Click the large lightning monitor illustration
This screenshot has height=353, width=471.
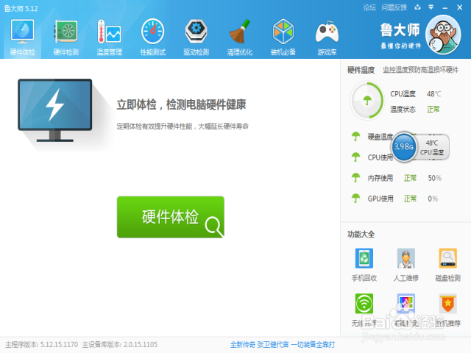[x=55, y=110]
